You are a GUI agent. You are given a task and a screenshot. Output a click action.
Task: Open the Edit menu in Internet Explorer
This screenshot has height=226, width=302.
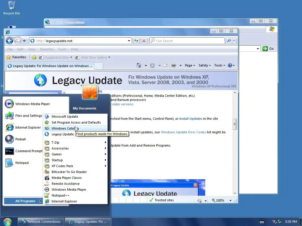click(x=20, y=49)
